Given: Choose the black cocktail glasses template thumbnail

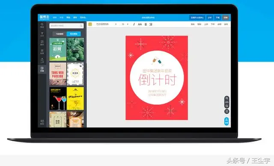Looking at the screenshot, I should pyautogui.click(x=58, y=99).
